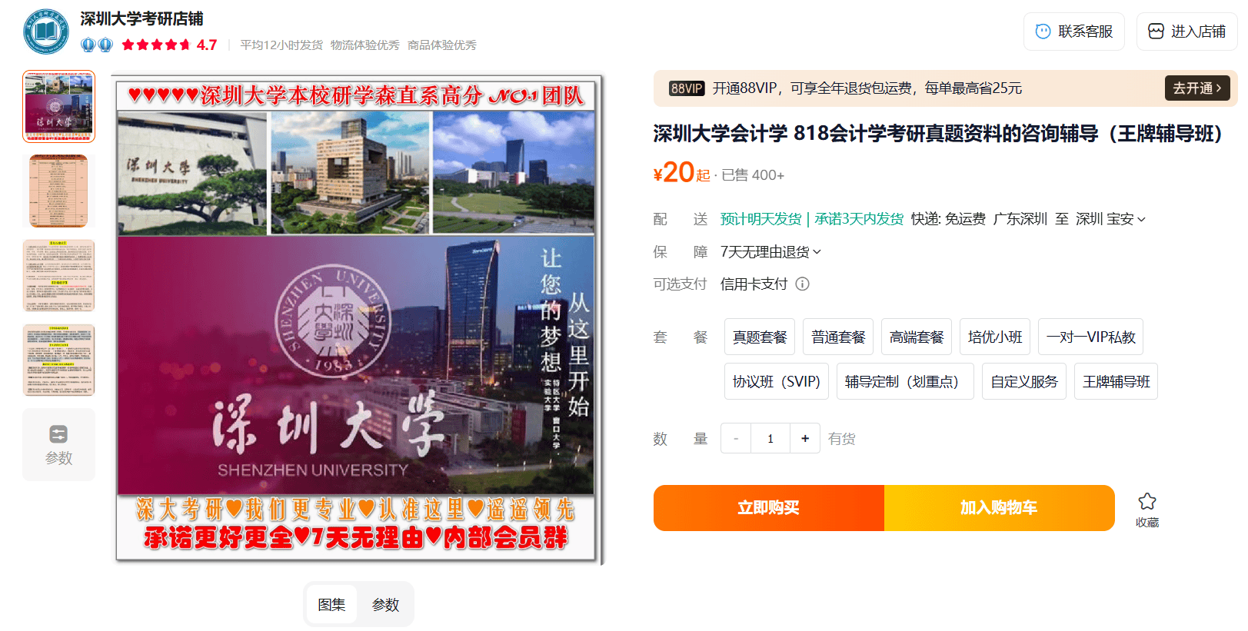Switch to the 图集 gallery tab

click(331, 605)
